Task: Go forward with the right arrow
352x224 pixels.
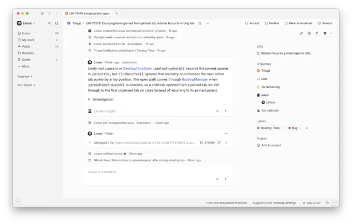Action: (56, 13)
